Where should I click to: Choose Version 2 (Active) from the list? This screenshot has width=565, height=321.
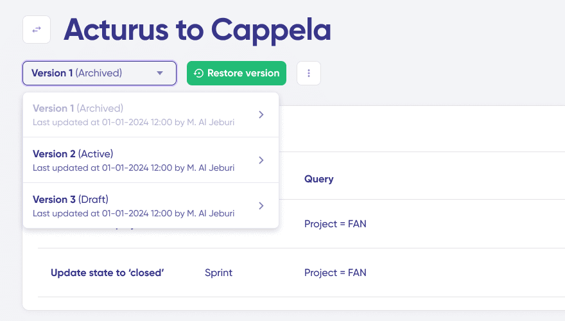73,154
